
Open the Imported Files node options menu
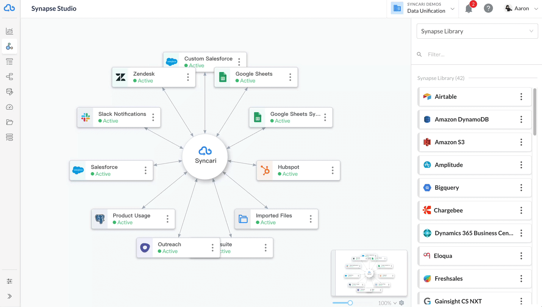pyautogui.click(x=311, y=219)
